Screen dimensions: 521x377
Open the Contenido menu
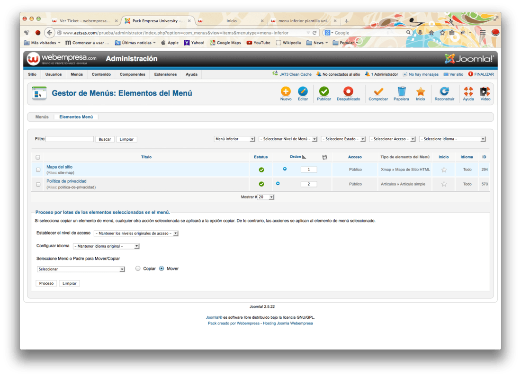(x=101, y=74)
